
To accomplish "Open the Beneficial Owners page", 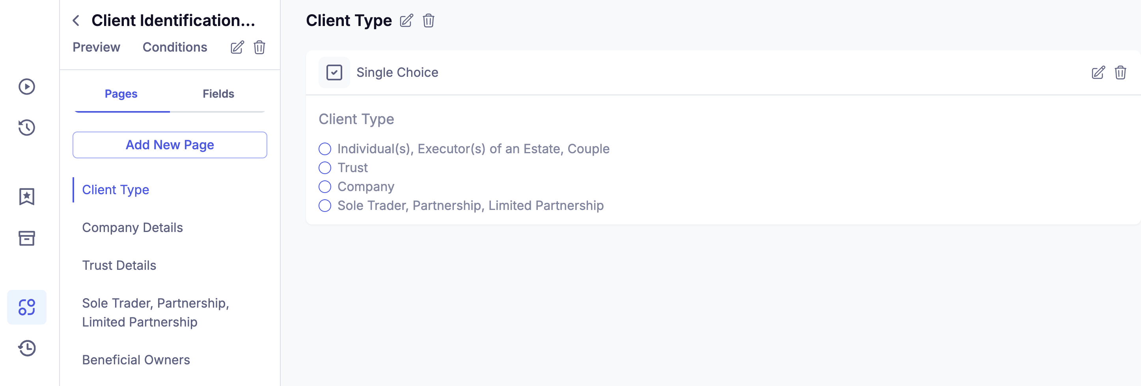I will click(136, 360).
